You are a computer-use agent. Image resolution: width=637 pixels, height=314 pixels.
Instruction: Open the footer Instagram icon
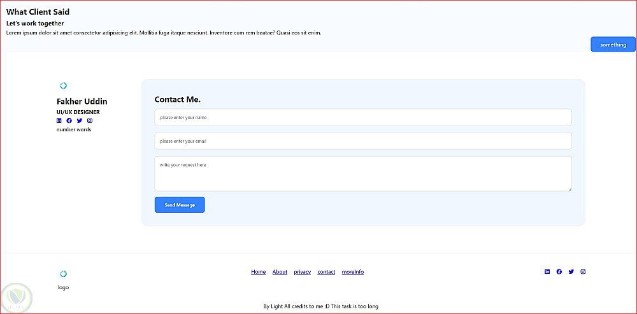[583, 272]
